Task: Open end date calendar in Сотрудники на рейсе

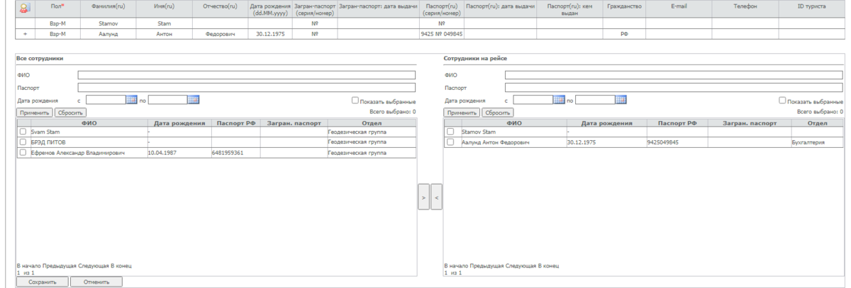Action: (621, 100)
